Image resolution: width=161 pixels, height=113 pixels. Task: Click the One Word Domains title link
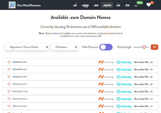(x=29, y=5)
